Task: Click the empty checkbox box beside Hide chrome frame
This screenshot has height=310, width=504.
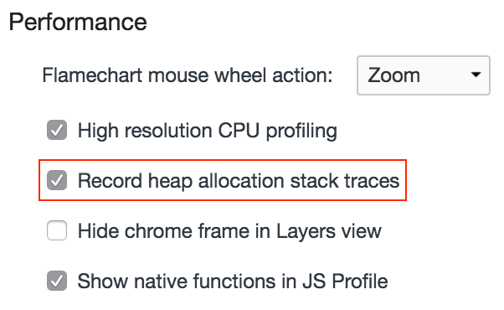Action: (x=57, y=230)
